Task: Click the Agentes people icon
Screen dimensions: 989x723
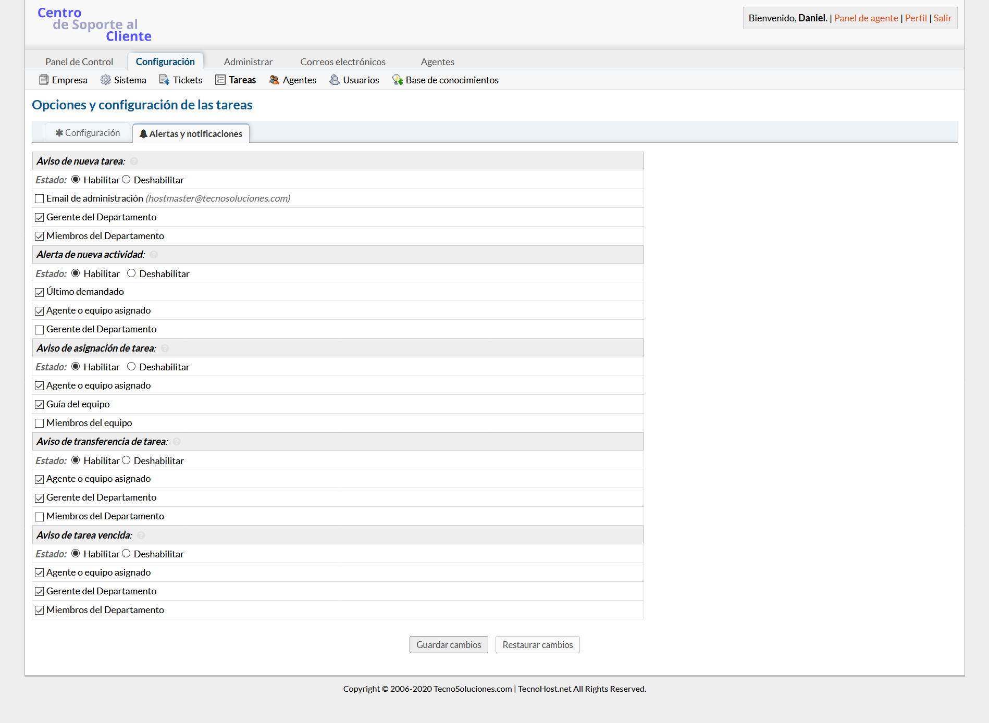Action: click(x=274, y=80)
